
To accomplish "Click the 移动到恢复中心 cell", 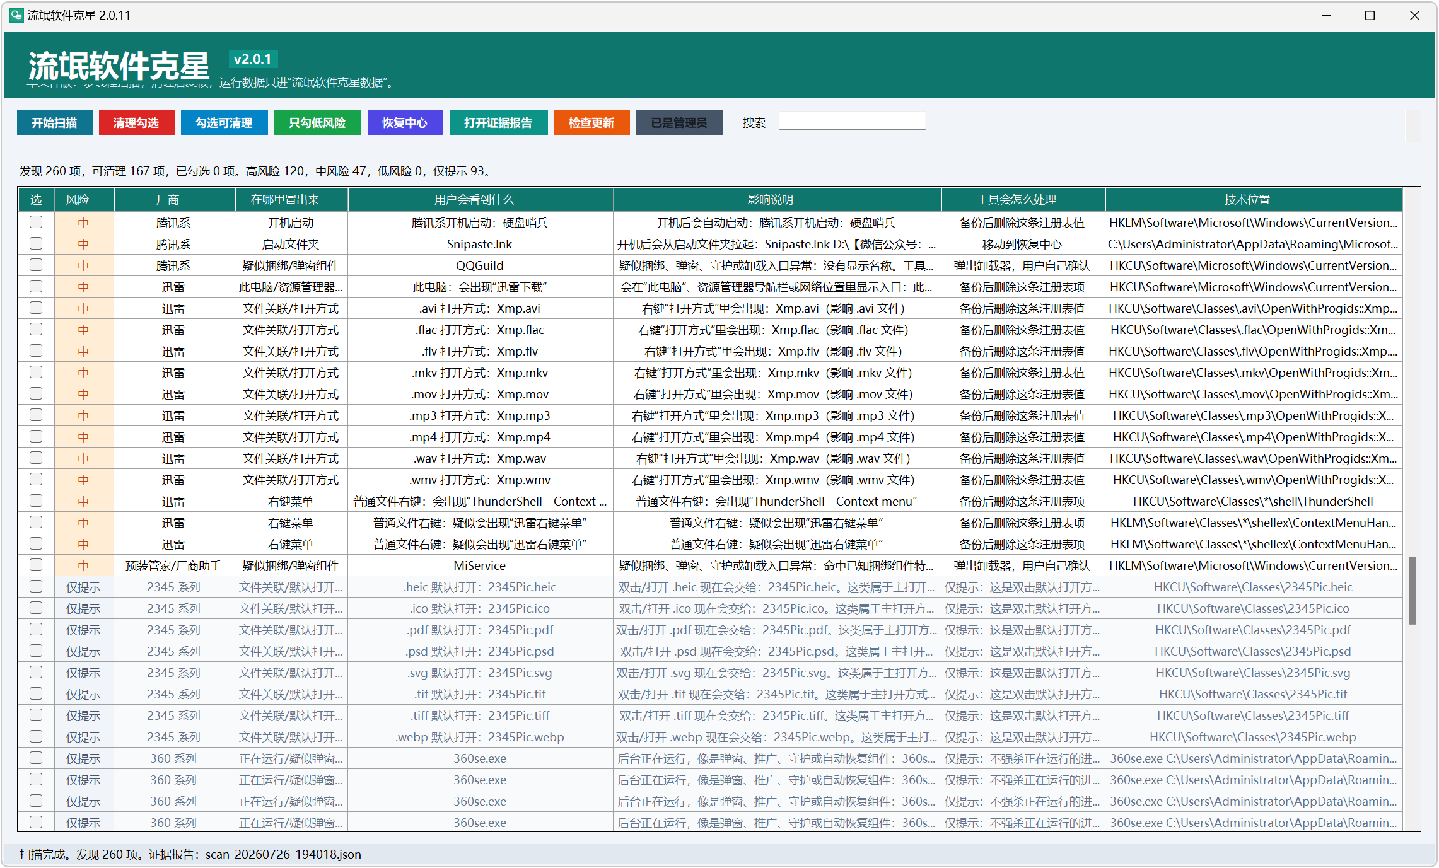I will coord(1022,245).
